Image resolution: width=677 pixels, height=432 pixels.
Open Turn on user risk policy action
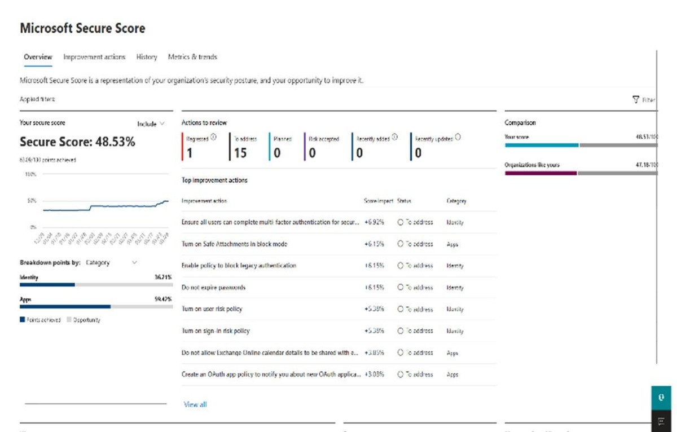212,309
